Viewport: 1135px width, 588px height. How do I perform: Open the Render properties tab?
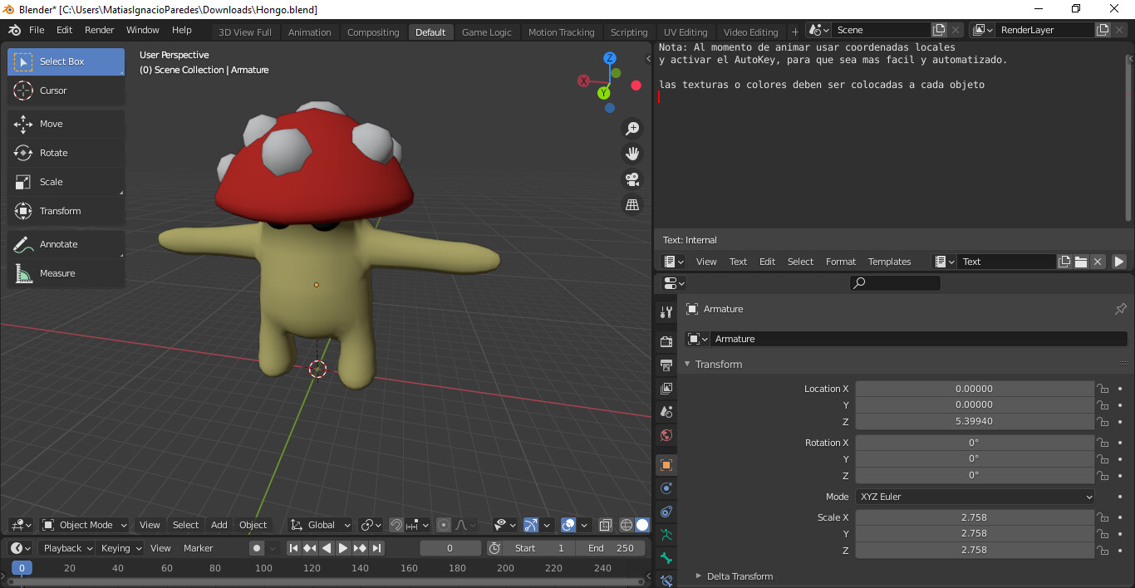tap(666, 341)
